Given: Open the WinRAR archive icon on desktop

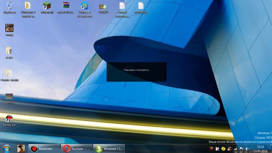Looking at the screenshot, I should (66, 8).
